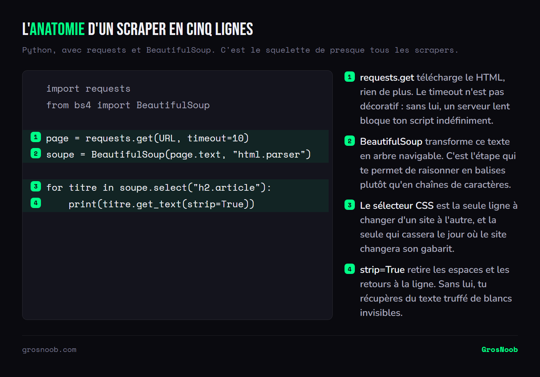Click green badge 3 beside the "for titre" code line

pos(36,186)
